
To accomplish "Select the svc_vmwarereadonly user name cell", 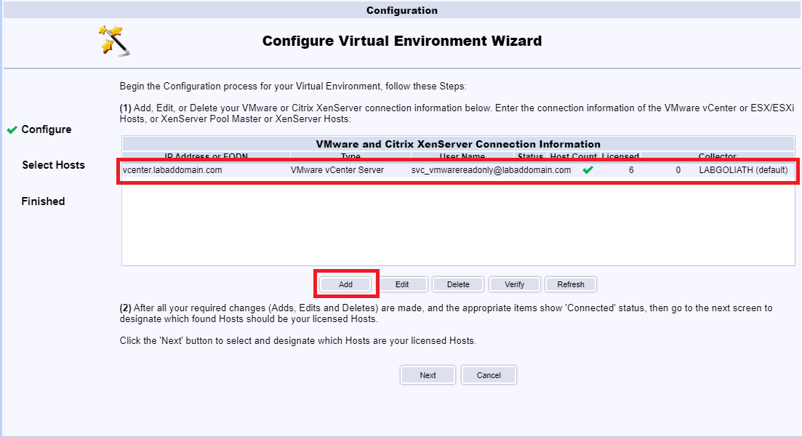I will pyautogui.click(x=491, y=170).
